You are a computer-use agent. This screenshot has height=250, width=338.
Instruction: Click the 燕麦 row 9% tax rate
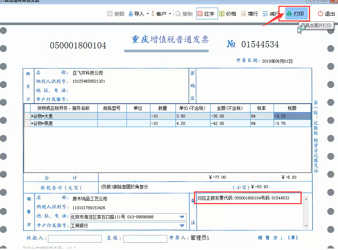pos(262,123)
